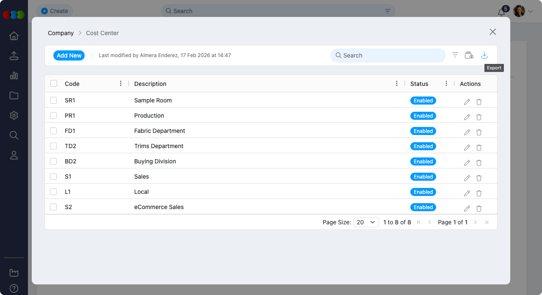
Task: Click the column settings icon in toolbar
Action: 469,55
